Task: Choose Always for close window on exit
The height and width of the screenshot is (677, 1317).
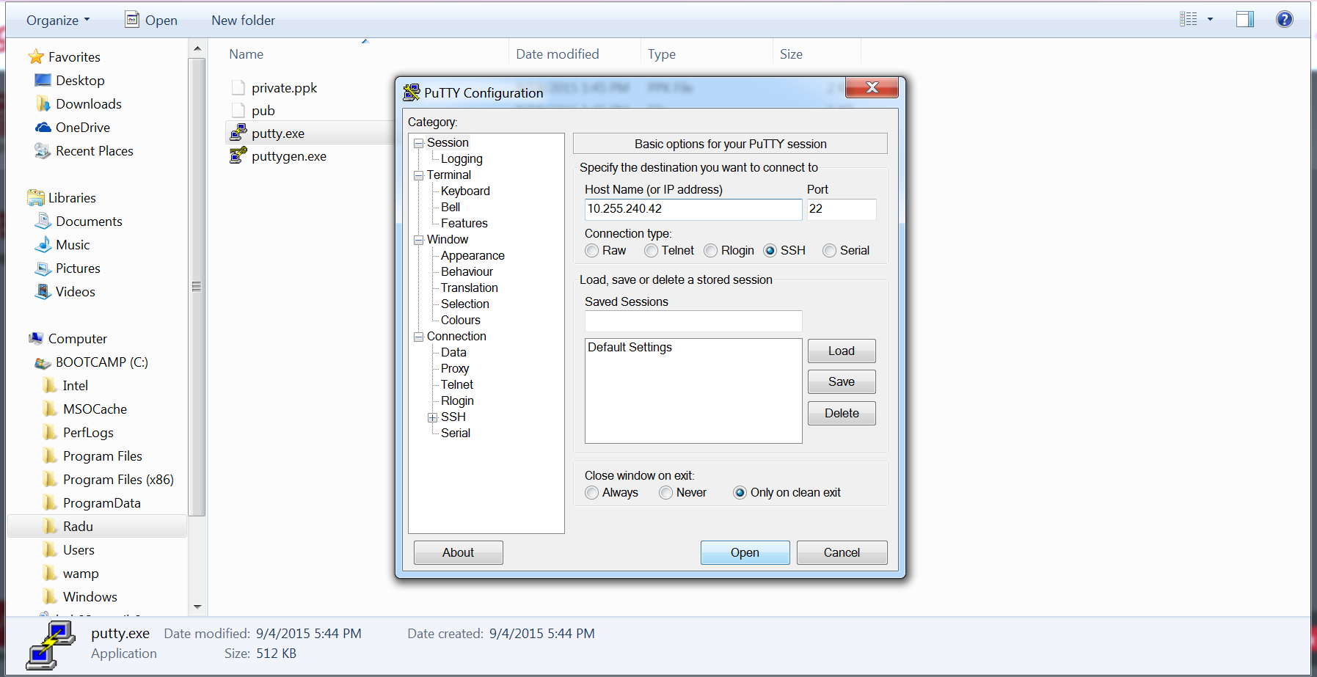Action: [x=592, y=493]
